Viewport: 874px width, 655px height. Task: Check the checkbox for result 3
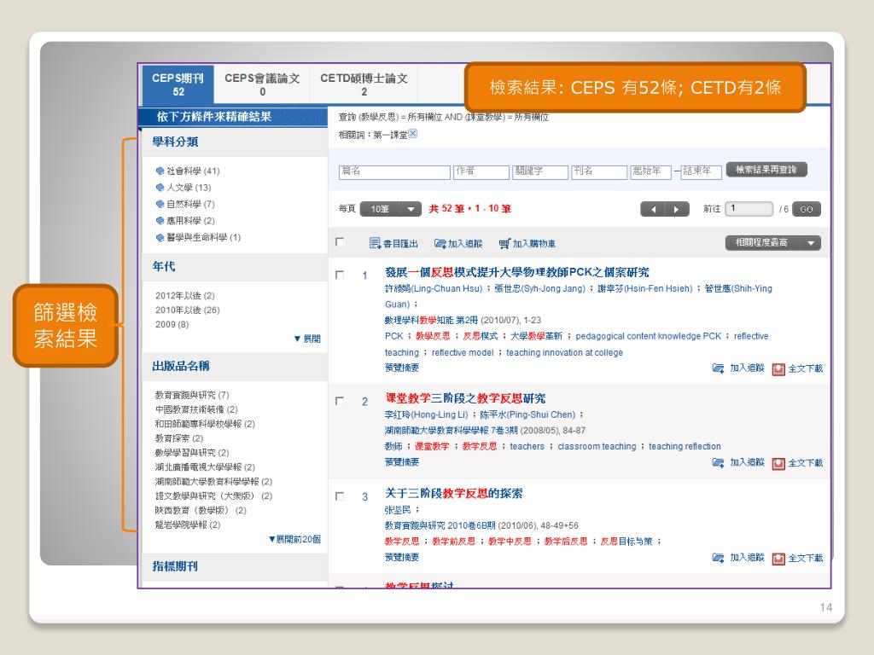pos(340,496)
